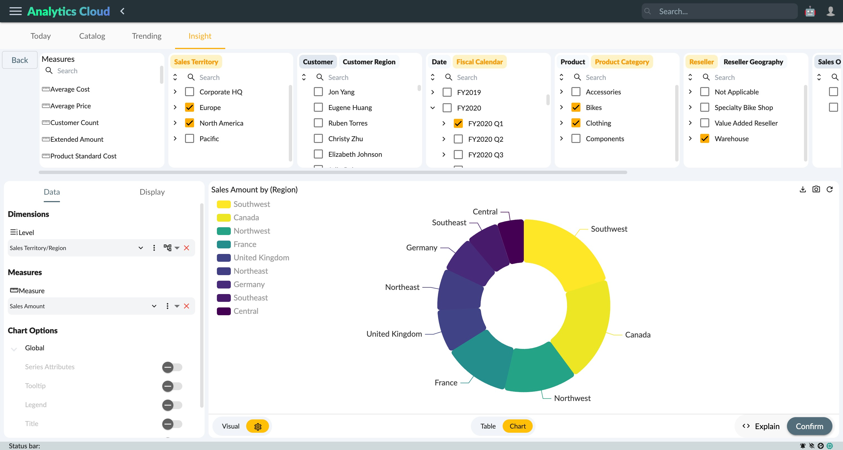Switch to Table view

tap(488, 426)
